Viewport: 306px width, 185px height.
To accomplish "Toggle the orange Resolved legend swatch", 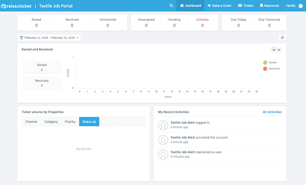I will pyautogui.click(x=265, y=69).
